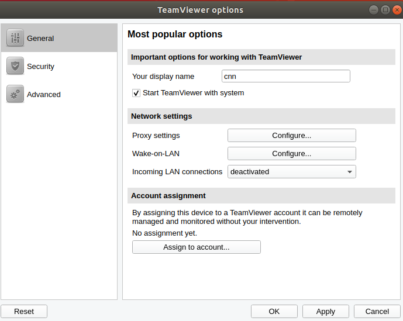
Task: Click Assign to account button
Action: coord(197,247)
